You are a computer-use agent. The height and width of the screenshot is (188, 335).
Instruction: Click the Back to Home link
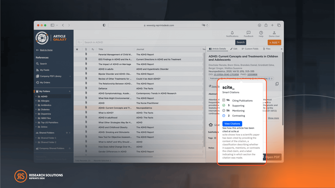(x=46, y=50)
